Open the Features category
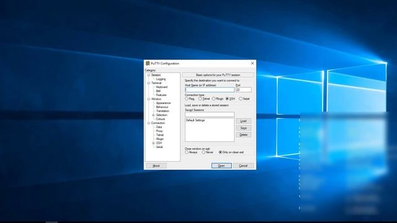Image resolution: width=397 pixels, height=223 pixels. coord(161,95)
